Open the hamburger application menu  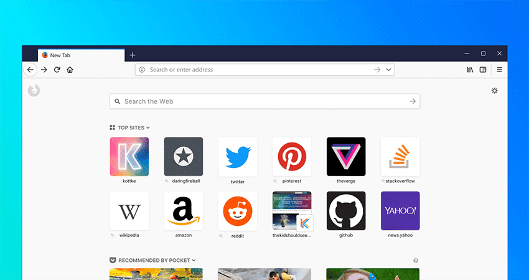coord(499,70)
